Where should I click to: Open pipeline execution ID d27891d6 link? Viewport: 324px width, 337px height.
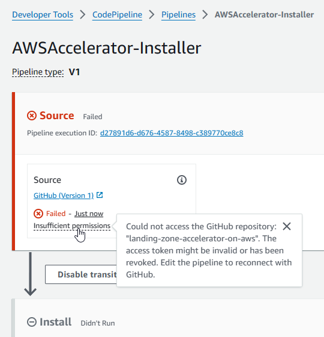(172, 133)
